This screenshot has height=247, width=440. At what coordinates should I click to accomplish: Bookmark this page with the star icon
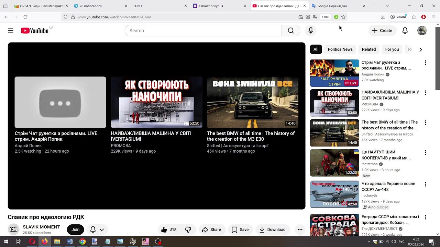click(x=343, y=17)
